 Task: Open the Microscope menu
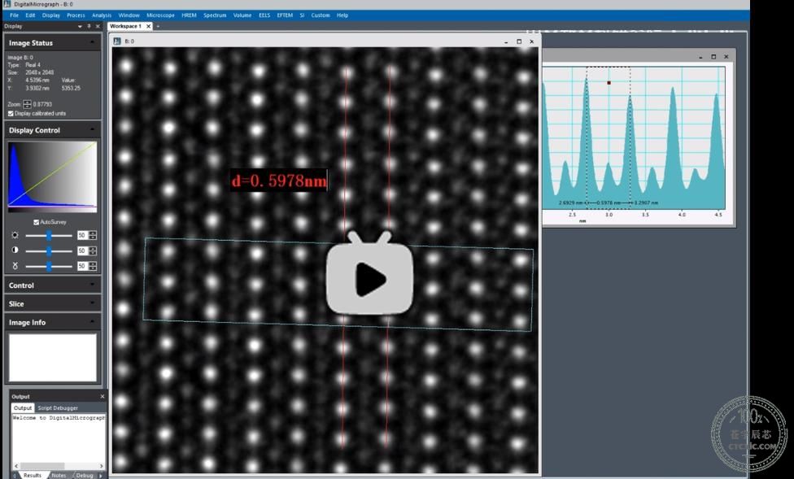click(x=160, y=15)
